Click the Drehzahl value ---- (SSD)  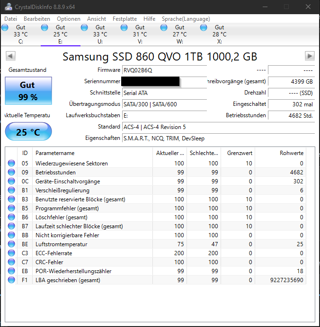[x=291, y=93]
